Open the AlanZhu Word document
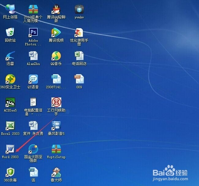This screenshot has height=186, width=199. point(33,56)
